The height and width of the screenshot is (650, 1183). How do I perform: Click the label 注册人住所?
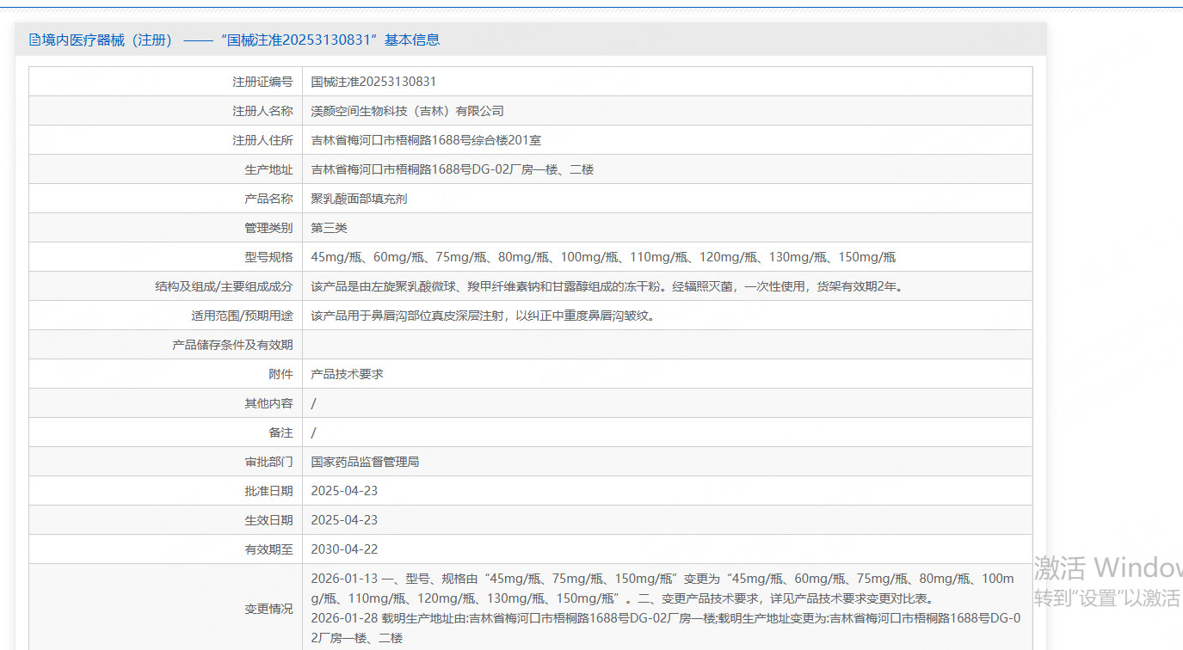click(x=262, y=140)
